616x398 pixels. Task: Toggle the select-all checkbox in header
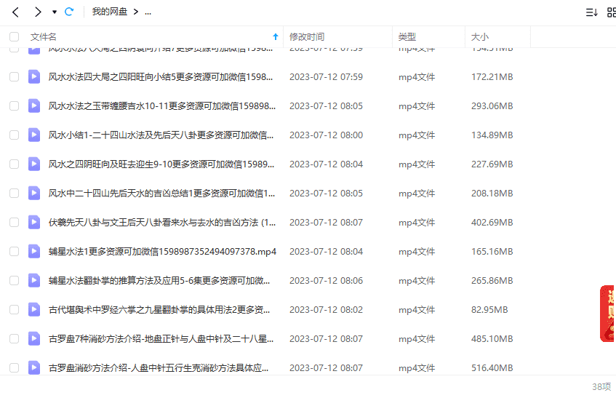tap(15, 36)
